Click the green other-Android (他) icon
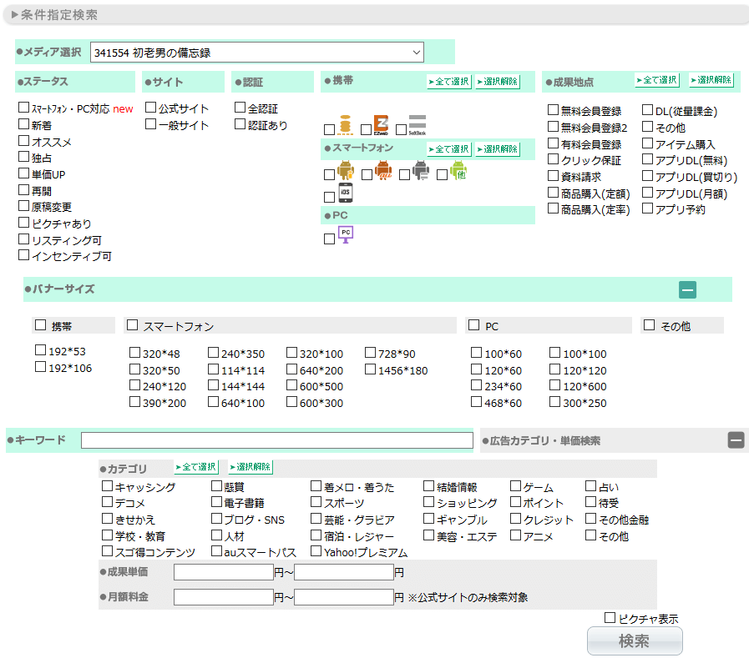The height and width of the screenshot is (658, 749). [x=458, y=170]
